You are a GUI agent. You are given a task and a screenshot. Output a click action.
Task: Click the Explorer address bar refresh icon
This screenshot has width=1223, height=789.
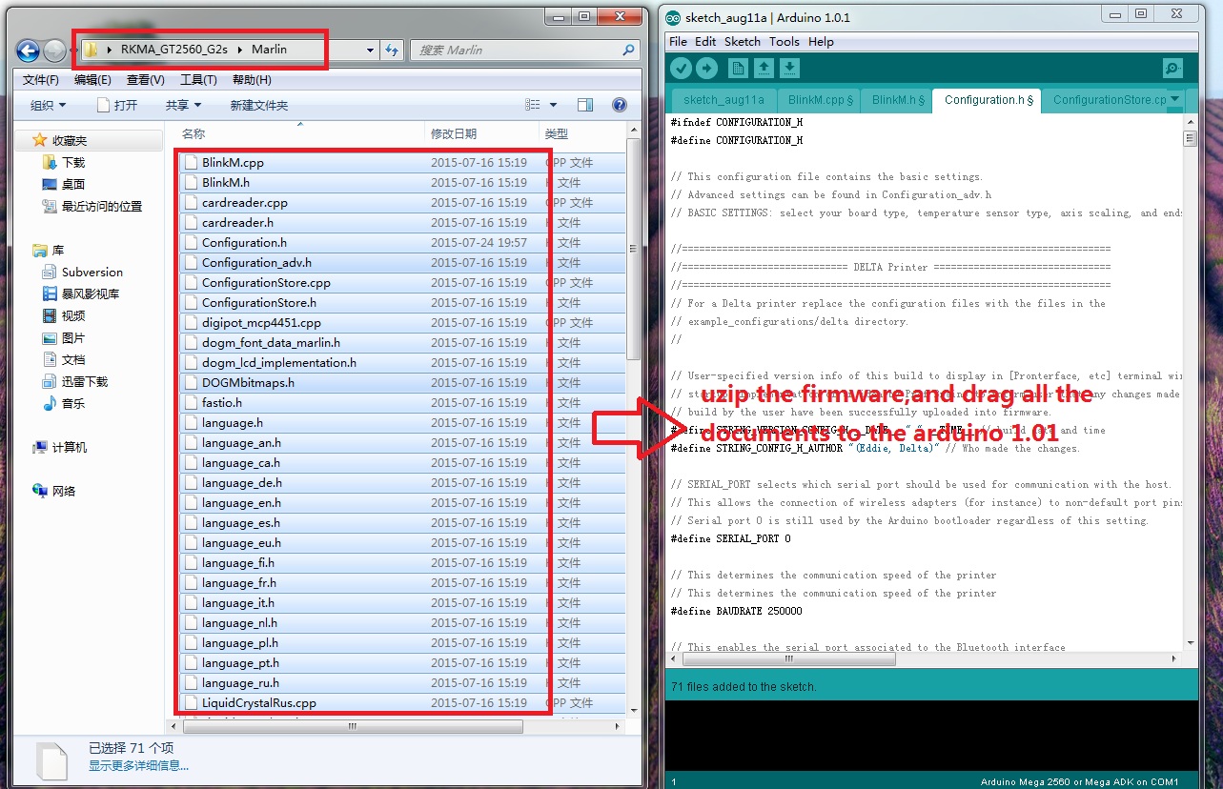392,50
